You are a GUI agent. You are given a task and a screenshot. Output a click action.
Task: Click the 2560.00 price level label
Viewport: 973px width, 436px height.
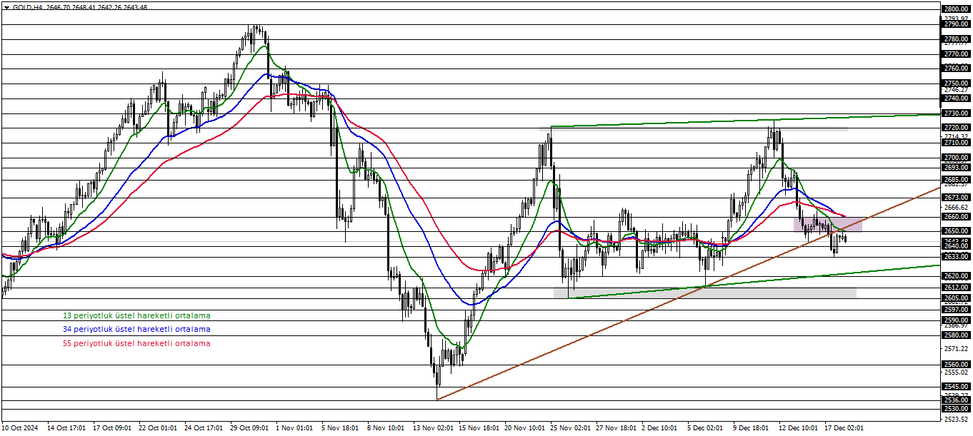[956, 365]
